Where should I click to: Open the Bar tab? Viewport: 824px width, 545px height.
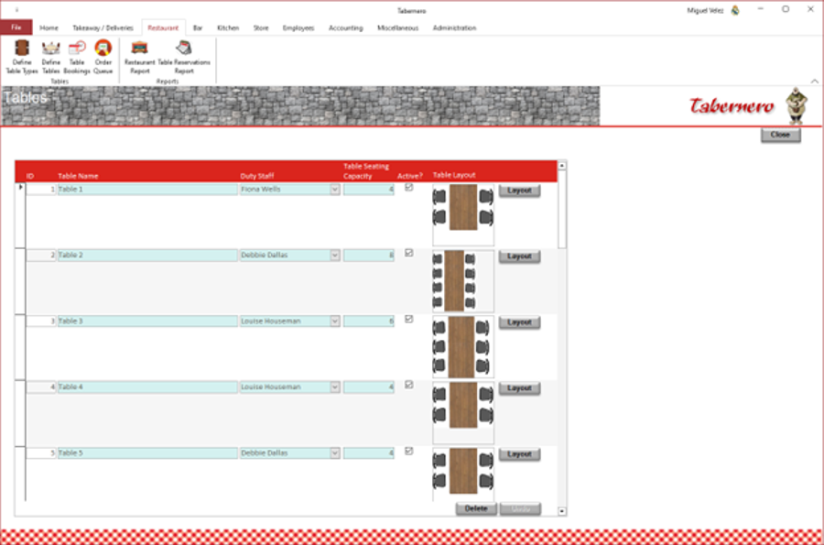[198, 27]
